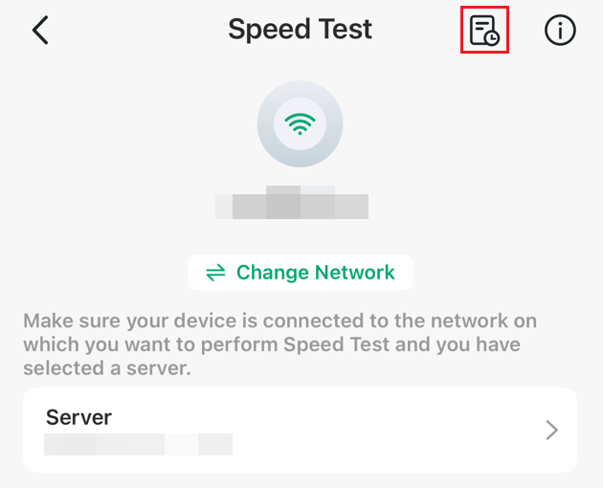Tap the blurred server name under Server
The height and width of the screenshot is (488, 603).
point(139,444)
